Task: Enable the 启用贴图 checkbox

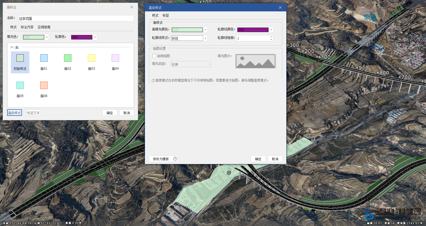Action: pyautogui.click(x=154, y=56)
